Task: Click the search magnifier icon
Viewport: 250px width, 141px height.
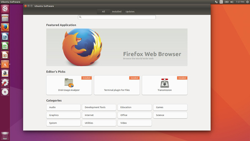Action: [x=80, y=17]
